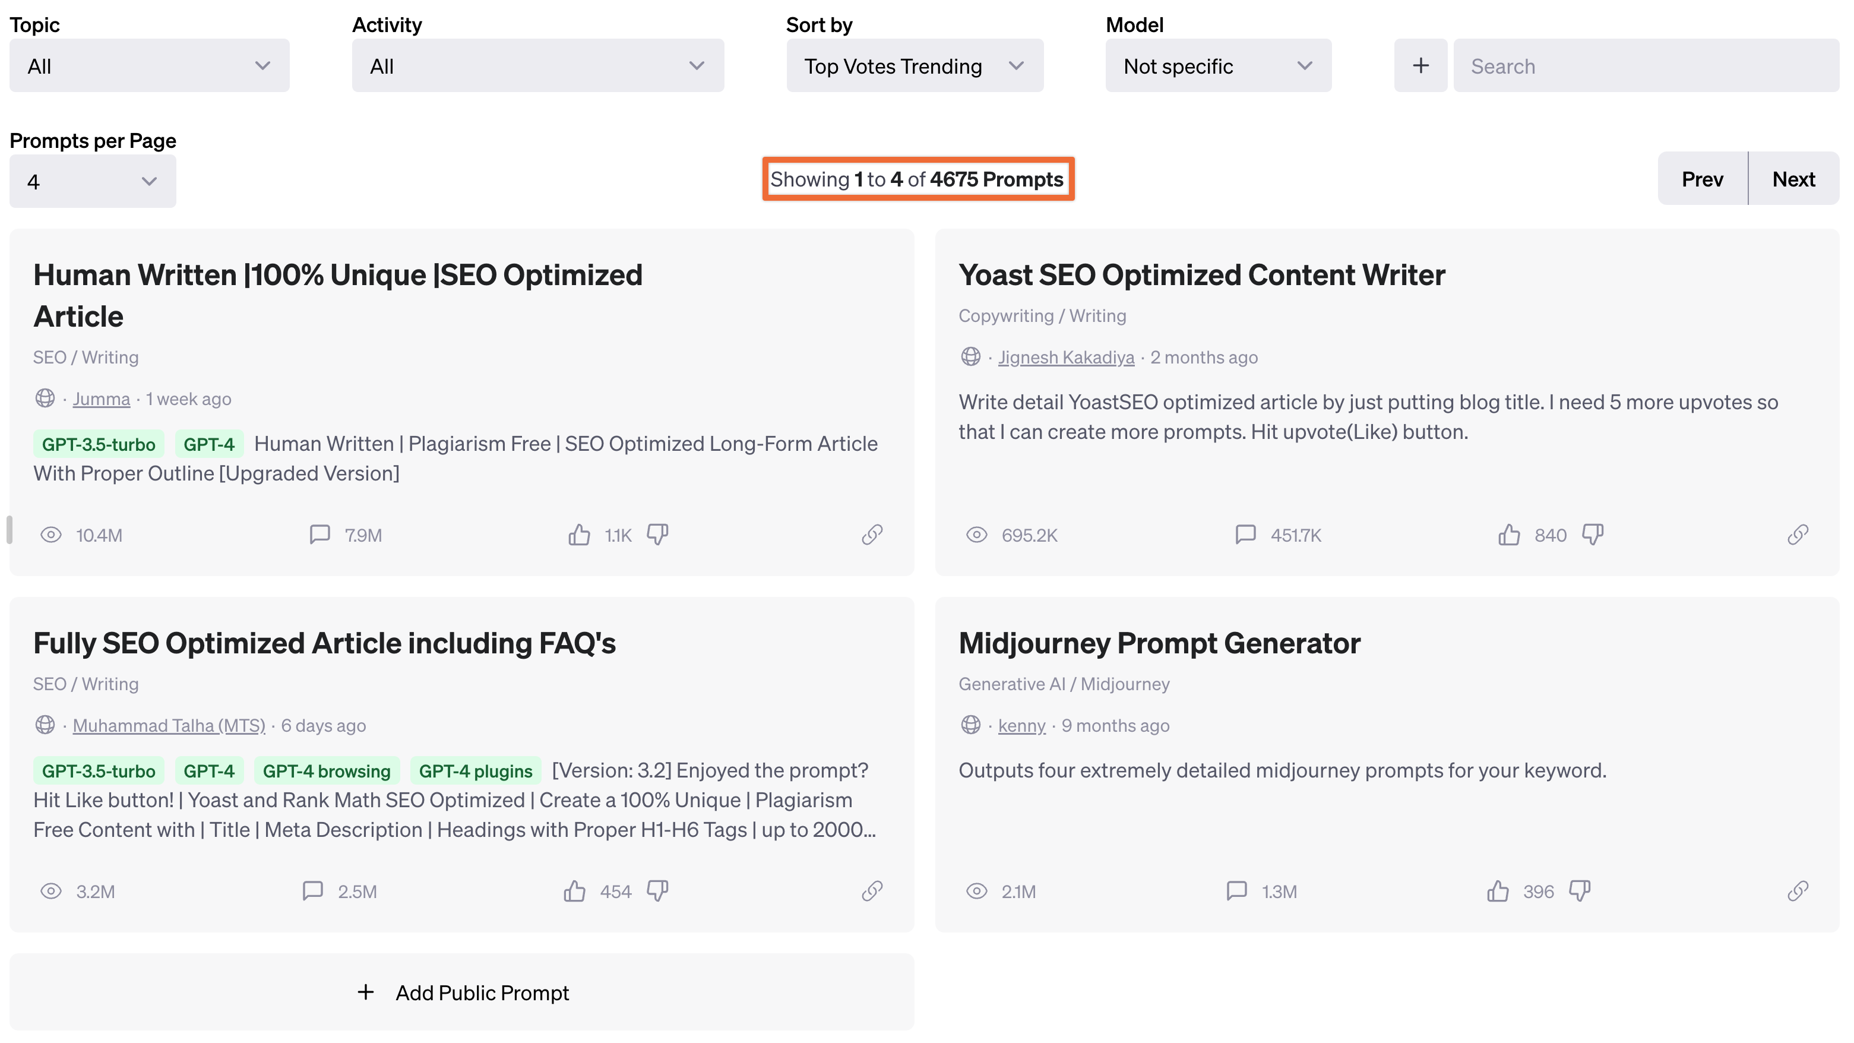Click the share icon on Human Written SEO Article
The image size is (1854, 1043).
tap(871, 532)
